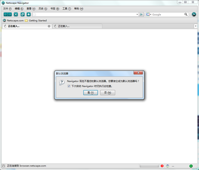Screen dimensions: 199x170
Task: Go forward with the Forward arrow button
Action: click(x=10, y=15)
